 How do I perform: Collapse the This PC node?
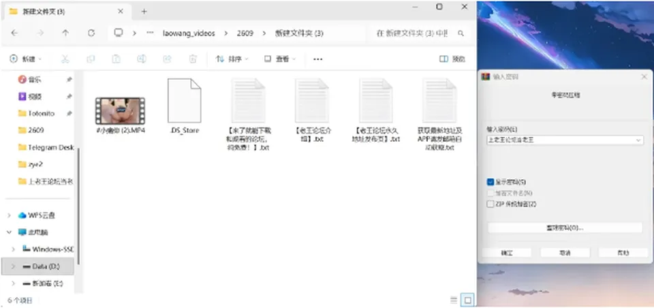point(9,232)
